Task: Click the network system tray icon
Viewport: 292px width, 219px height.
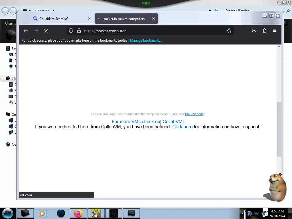Action: point(256,213)
